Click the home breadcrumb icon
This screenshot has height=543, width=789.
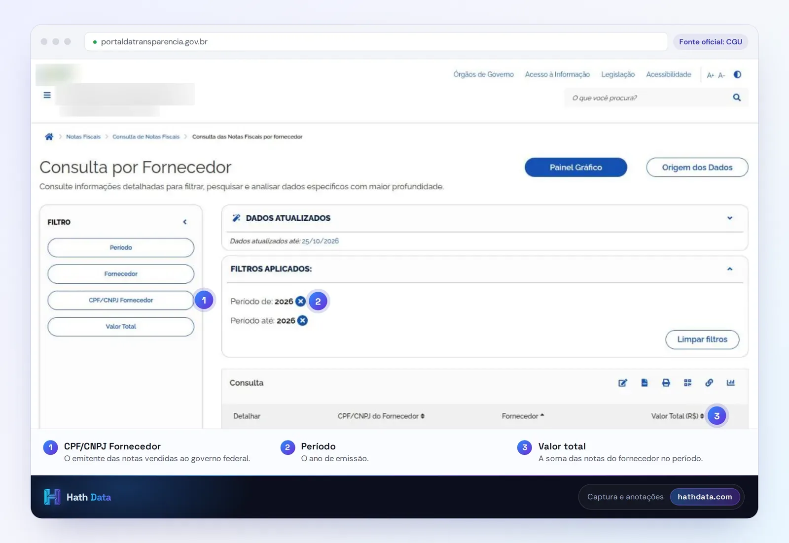click(49, 137)
